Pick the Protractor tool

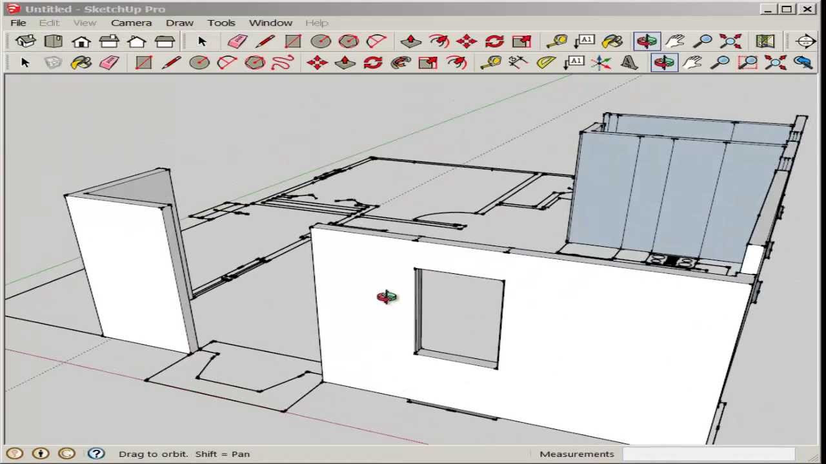tap(546, 63)
